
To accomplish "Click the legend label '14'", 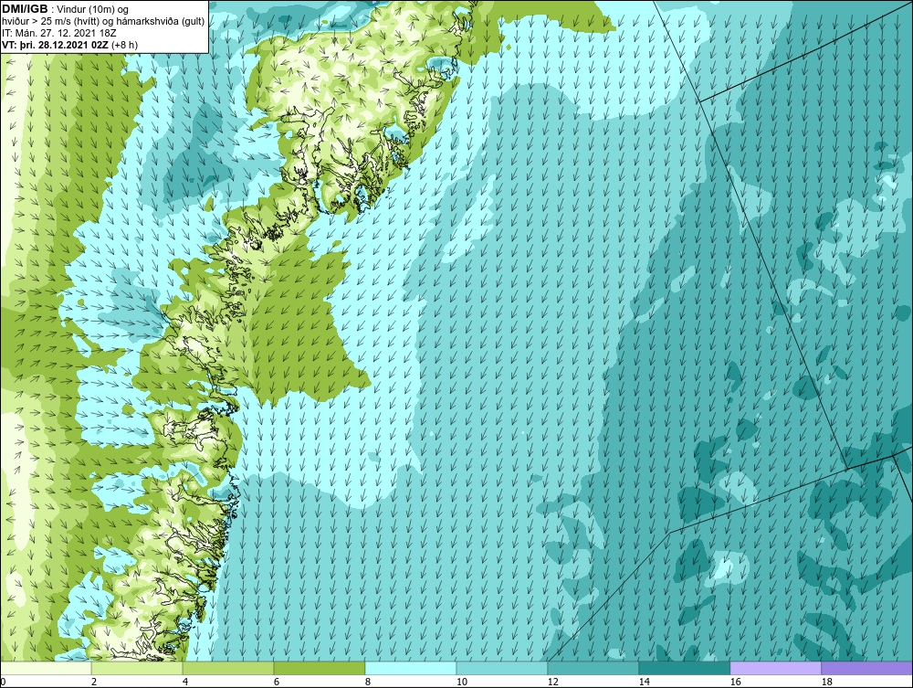I will (x=644, y=682).
